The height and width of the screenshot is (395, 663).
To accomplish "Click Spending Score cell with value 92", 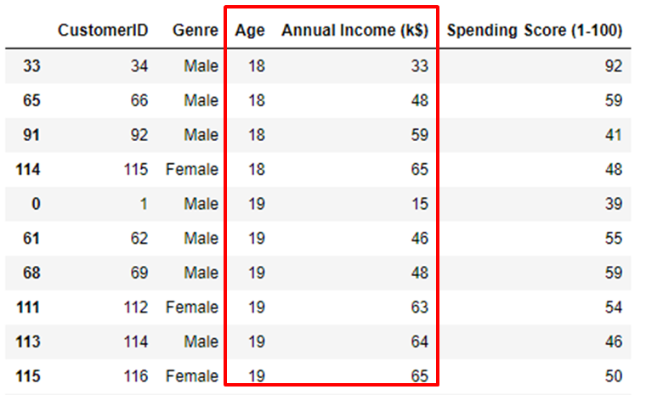I will 613,65.
